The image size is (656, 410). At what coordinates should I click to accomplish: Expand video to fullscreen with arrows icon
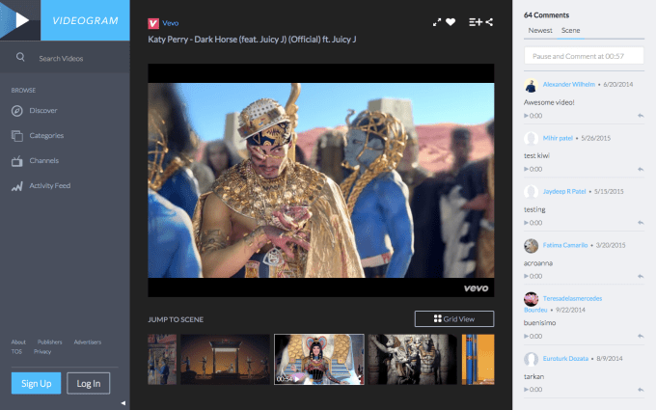click(x=437, y=22)
